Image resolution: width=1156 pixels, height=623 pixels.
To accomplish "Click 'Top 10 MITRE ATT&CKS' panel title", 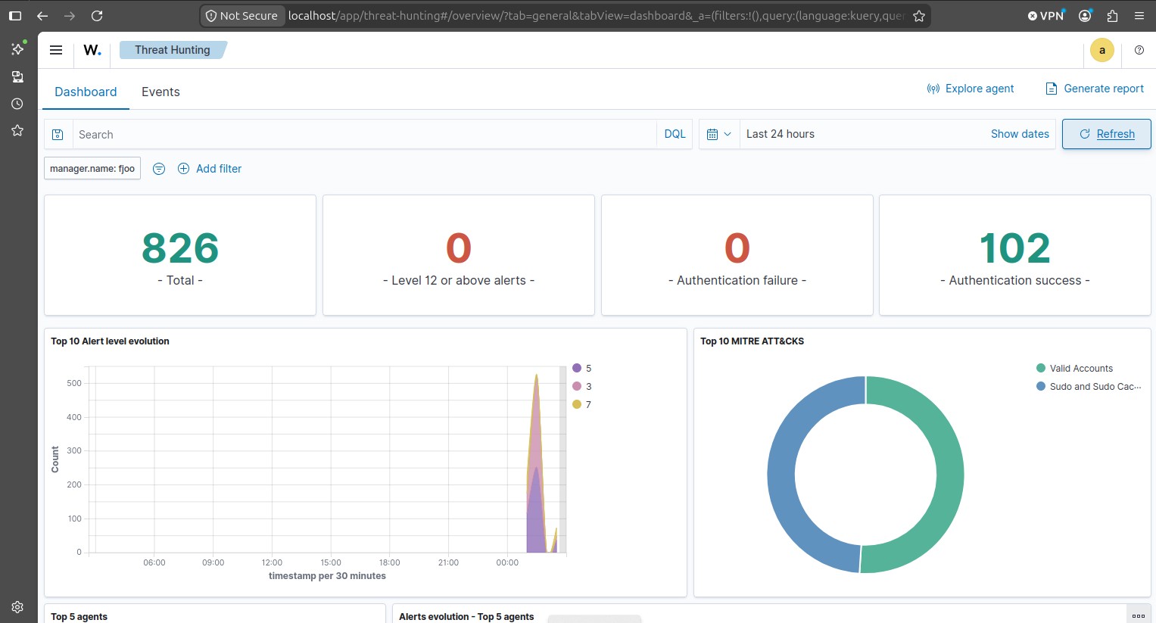I will pos(752,341).
